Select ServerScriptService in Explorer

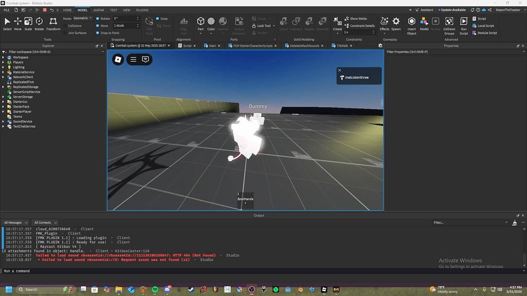tap(27, 92)
